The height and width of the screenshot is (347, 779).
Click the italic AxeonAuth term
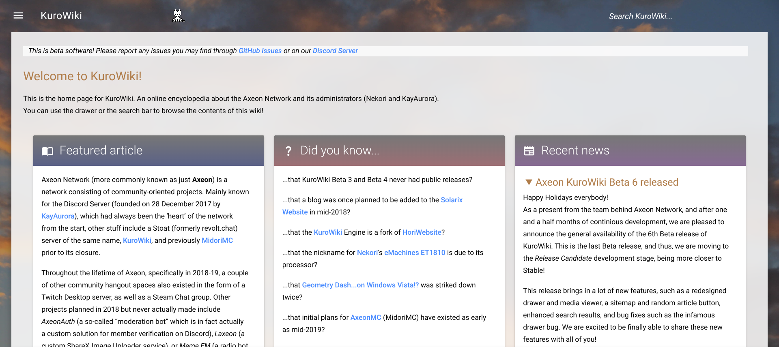point(58,321)
